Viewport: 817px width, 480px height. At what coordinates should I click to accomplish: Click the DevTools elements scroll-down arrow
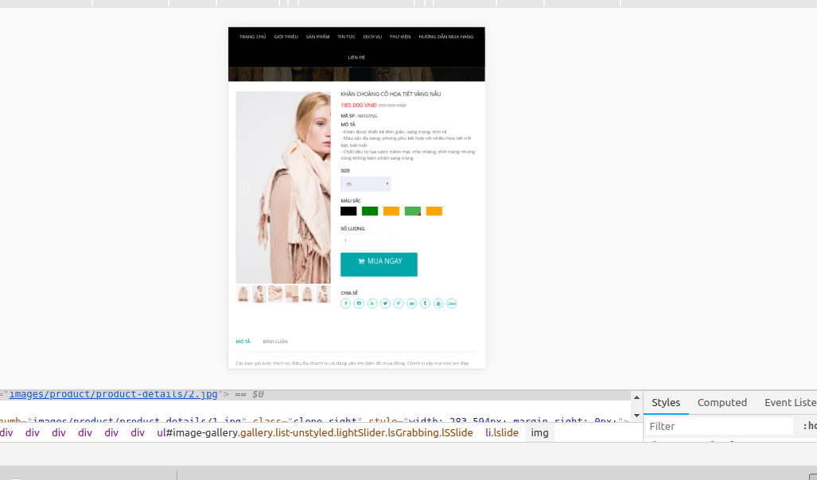click(x=636, y=416)
